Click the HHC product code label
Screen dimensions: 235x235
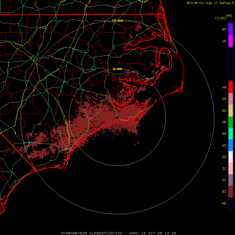tap(229, 16)
